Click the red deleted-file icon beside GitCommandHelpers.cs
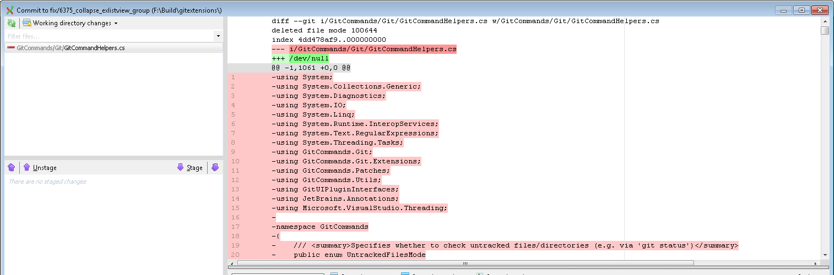Screen dimensions: 834x275 (11, 48)
